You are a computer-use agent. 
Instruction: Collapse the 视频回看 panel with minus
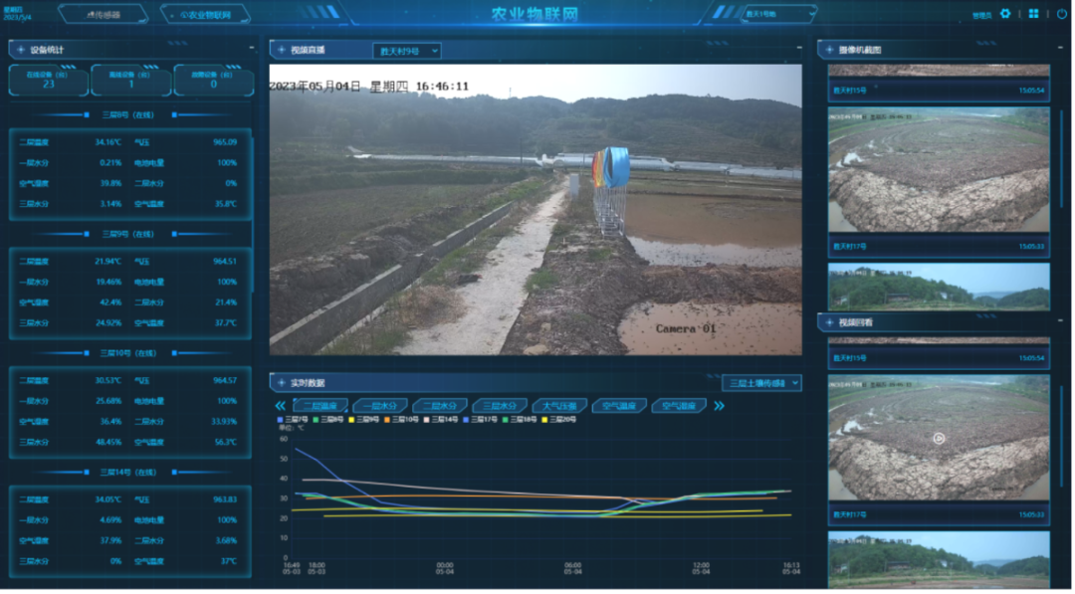[x=1061, y=320]
